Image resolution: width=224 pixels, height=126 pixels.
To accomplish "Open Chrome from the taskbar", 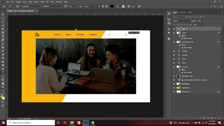I will [x=92, y=123].
